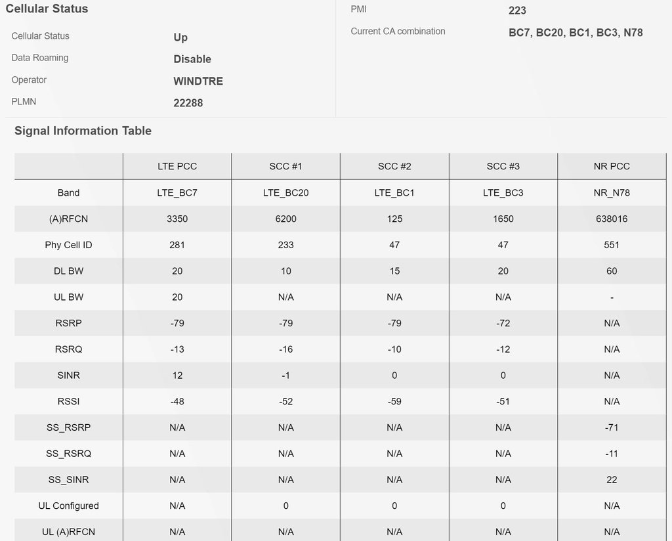672x541 pixels.
Task: Click the NR_N78 band cell
Action: point(612,192)
